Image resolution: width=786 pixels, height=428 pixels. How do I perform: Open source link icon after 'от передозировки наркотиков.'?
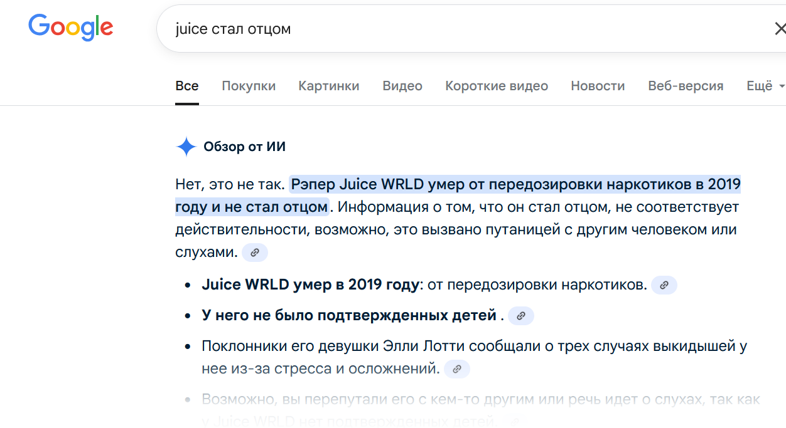(x=664, y=285)
